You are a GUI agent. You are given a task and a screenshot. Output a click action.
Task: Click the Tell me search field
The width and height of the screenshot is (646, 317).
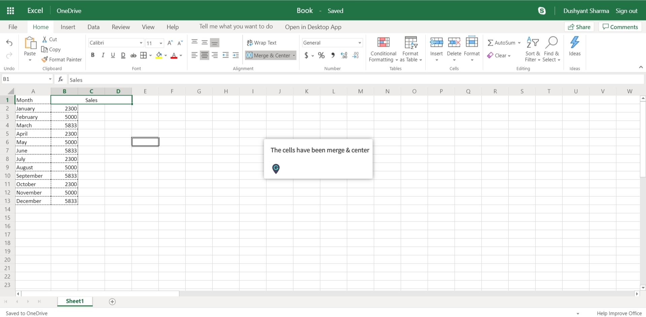coord(236,27)
